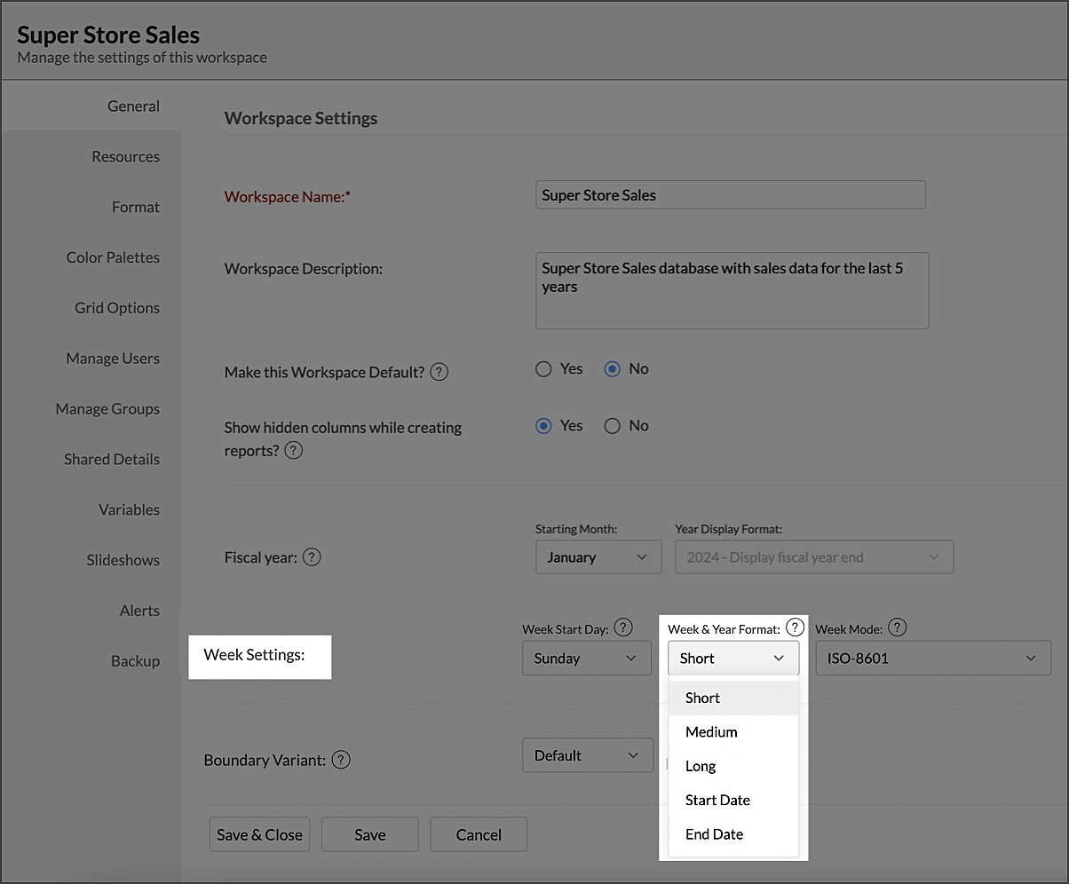Click help icon next to Week Start Day
Image resolution: width=1069 pixels, height=884 pixels.
(623, 627)
